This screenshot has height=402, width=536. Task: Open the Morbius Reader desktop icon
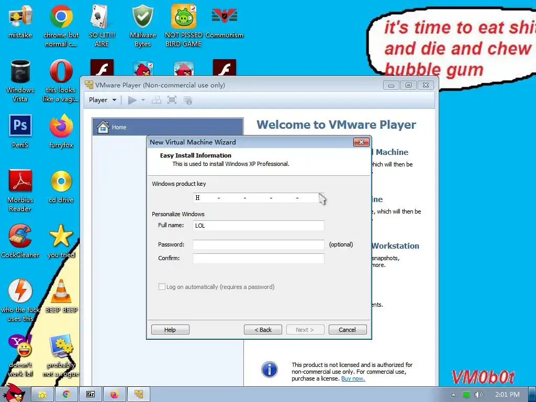[20, 191]
